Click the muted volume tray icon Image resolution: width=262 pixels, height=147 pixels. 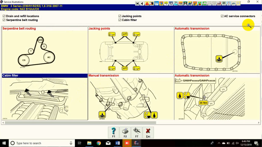coord(237,143)
